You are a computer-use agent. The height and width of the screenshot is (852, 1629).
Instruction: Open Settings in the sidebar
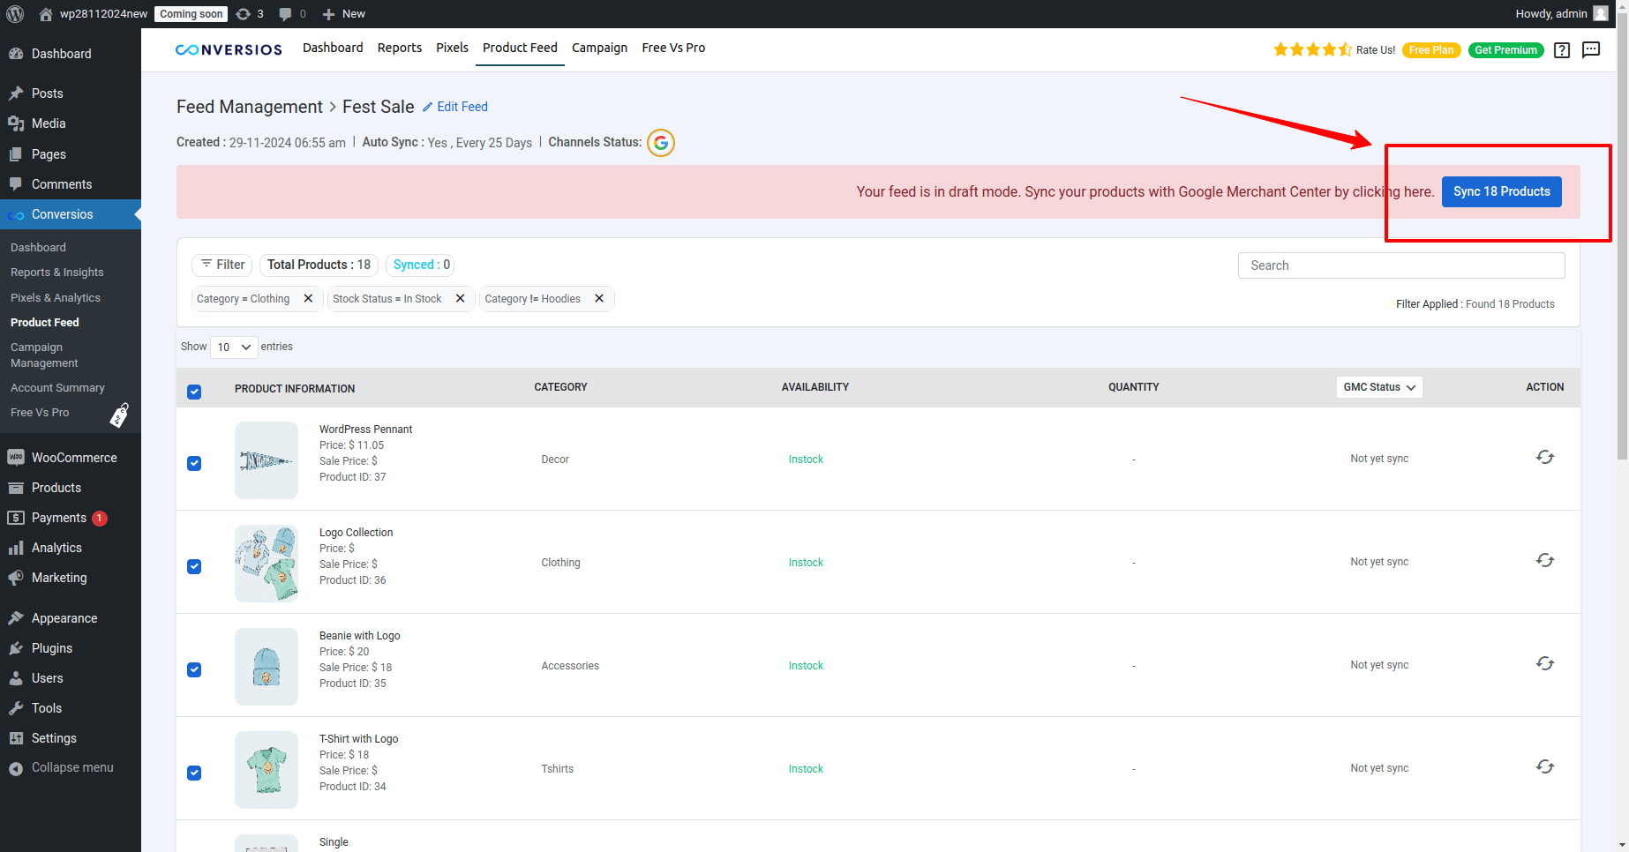coord(71,738)
